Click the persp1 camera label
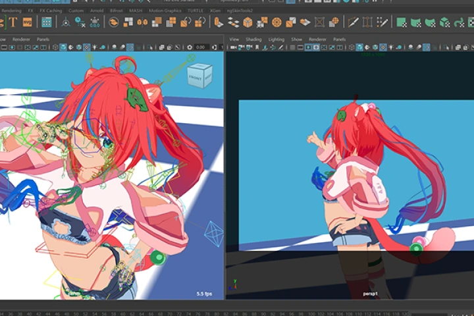 click(370, 294)
